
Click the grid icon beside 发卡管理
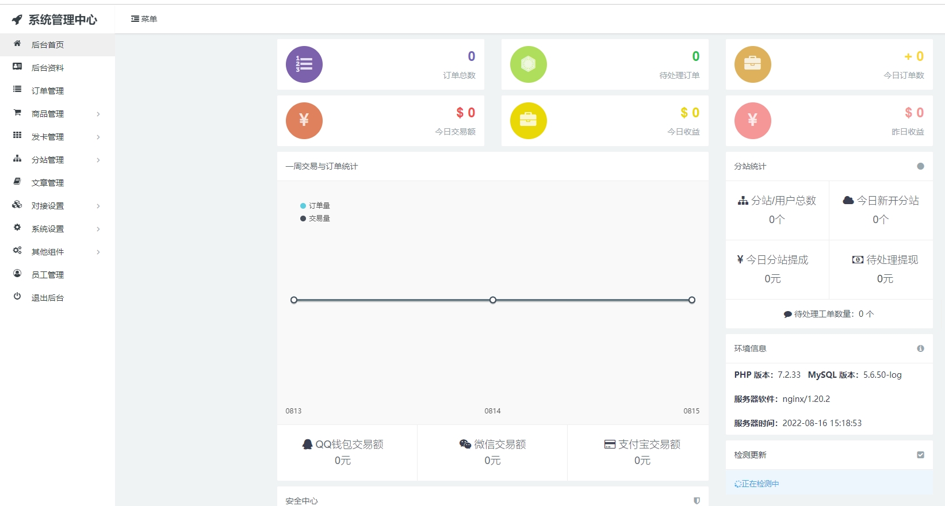(x=17, y=136)
